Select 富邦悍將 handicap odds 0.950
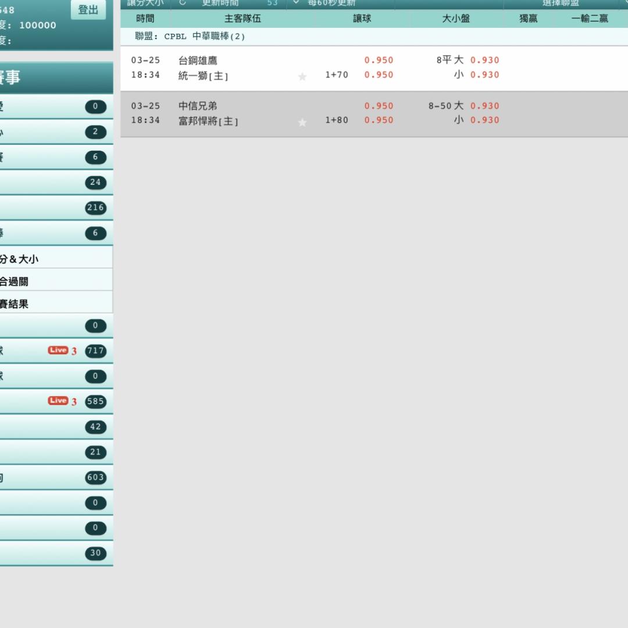 click(x=379, y=120)
